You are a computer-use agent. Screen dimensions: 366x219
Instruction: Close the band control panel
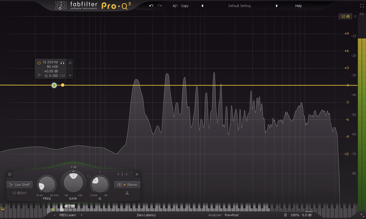[137, 174]
